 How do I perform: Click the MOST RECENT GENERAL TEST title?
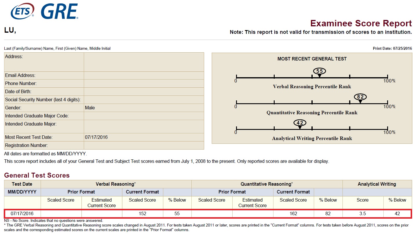[x=312, y=59]
